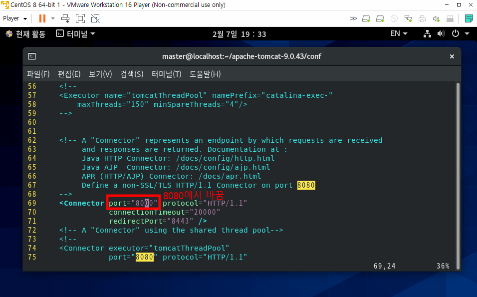
Task: Click the USB device icon in VMware toolbar
Action: [x=450, y=19]
